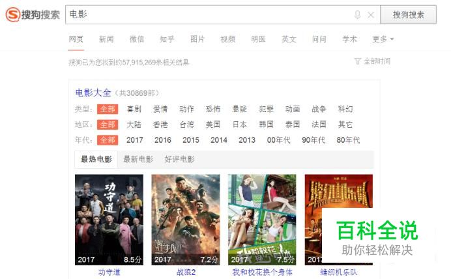Filter movies by 90年代
This screenshot has height=279, width=451.
313,140
